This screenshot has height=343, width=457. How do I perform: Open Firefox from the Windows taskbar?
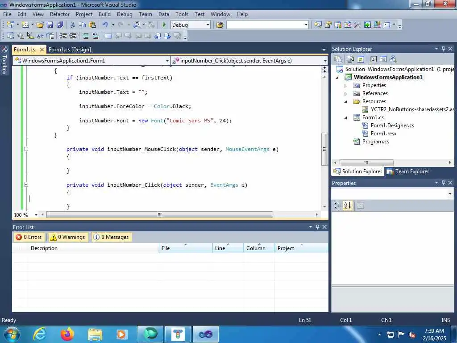tap(67, 334)
